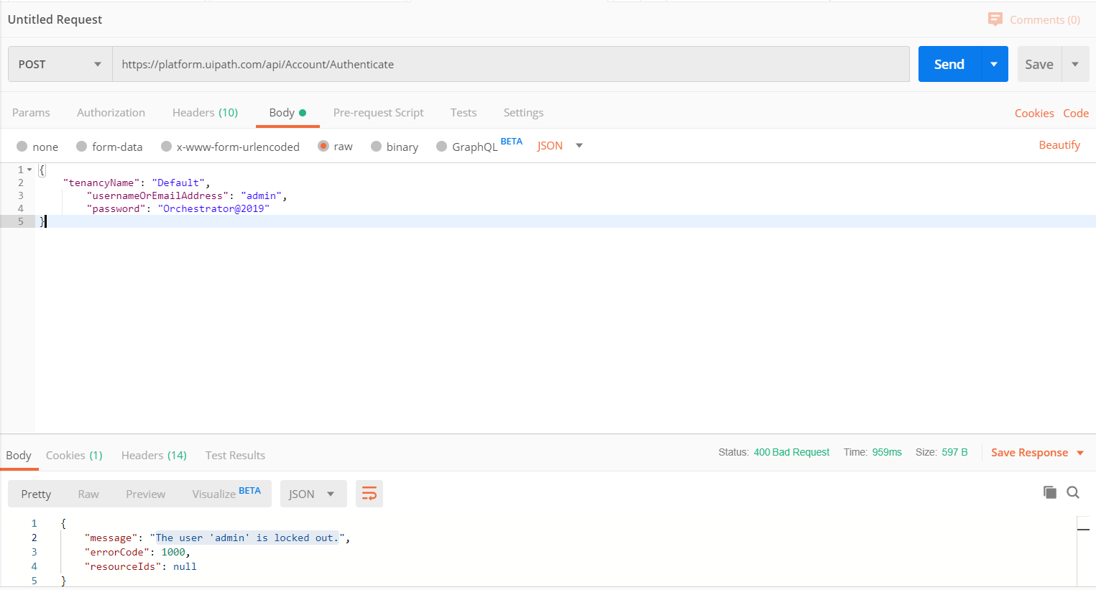Open the Code link
The image size is (1096, 590).
1076,114
